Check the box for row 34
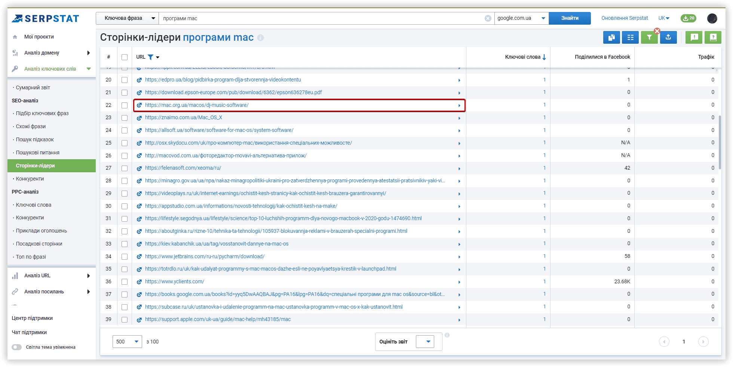This screenshot has height=367, width=733. click(125, 257)
